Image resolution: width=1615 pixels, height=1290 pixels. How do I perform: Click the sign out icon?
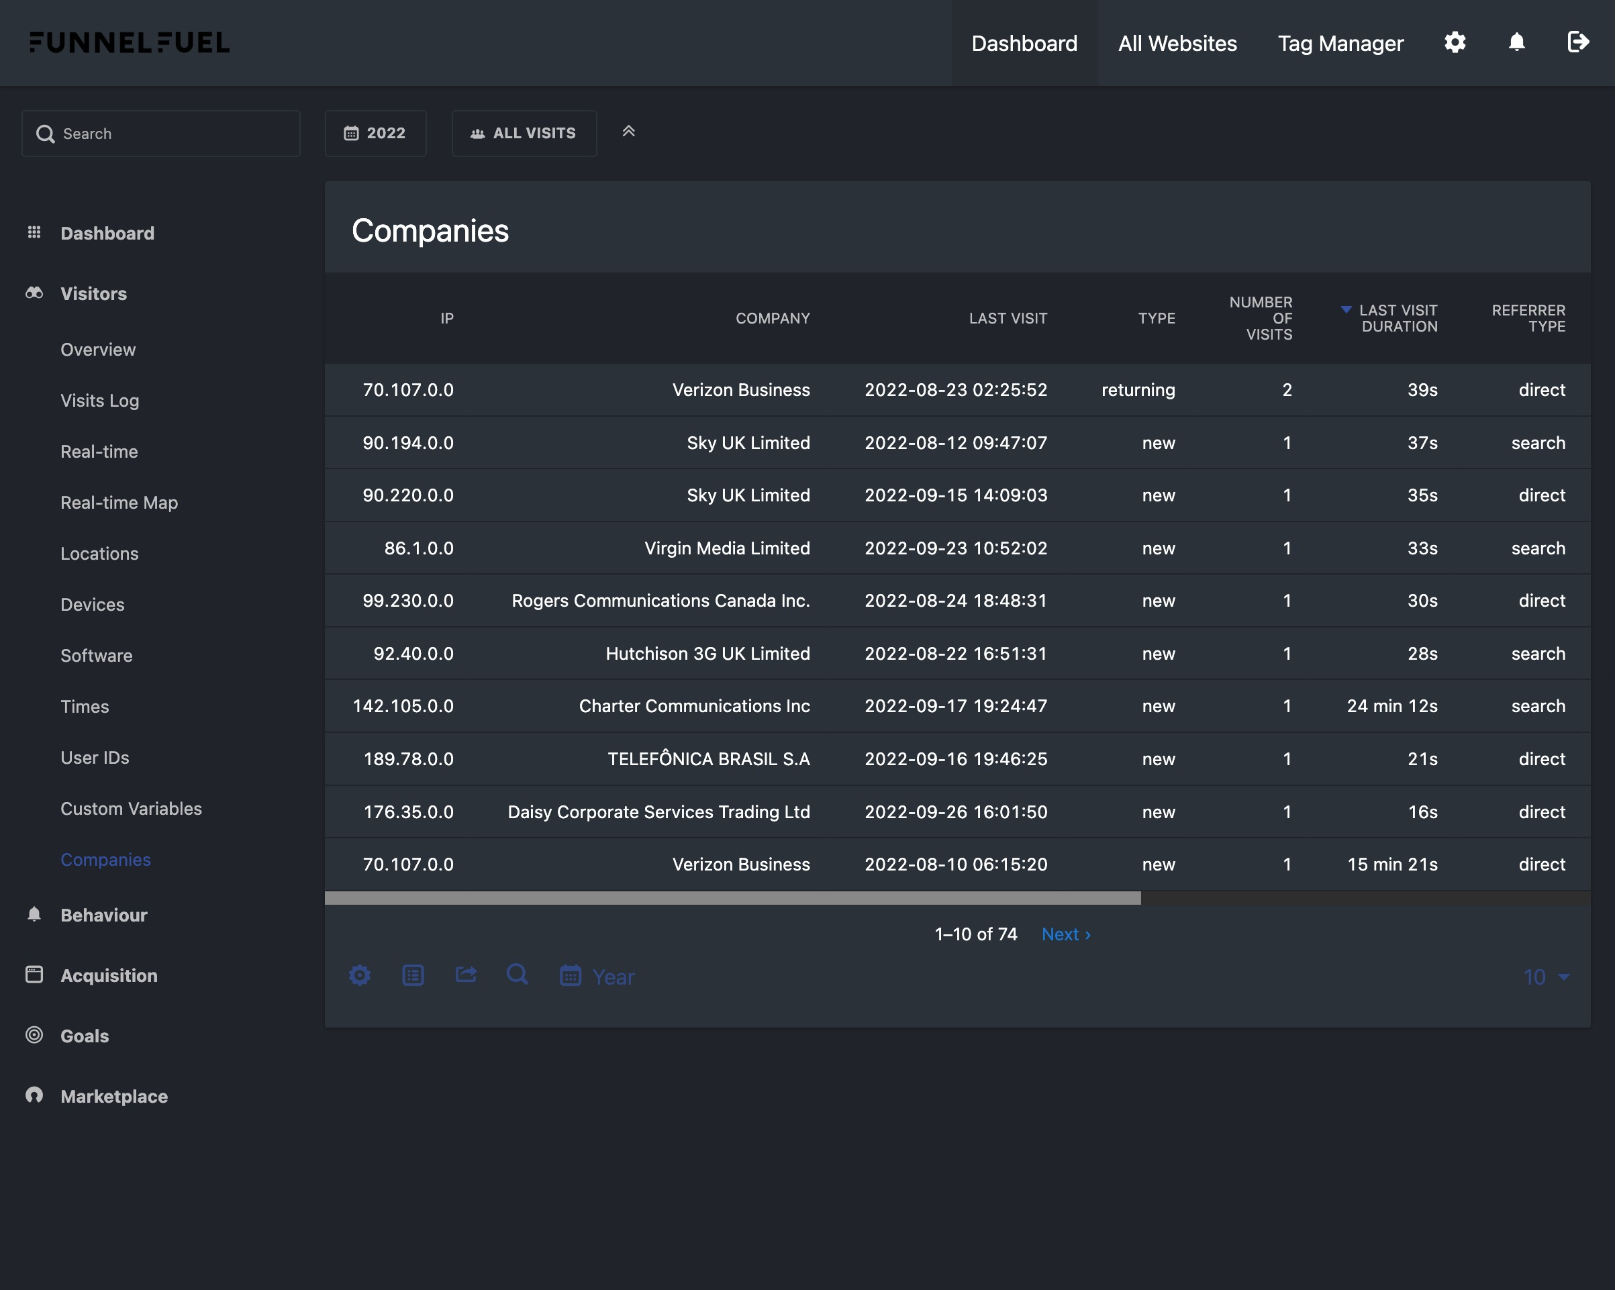click(1578, 43)
